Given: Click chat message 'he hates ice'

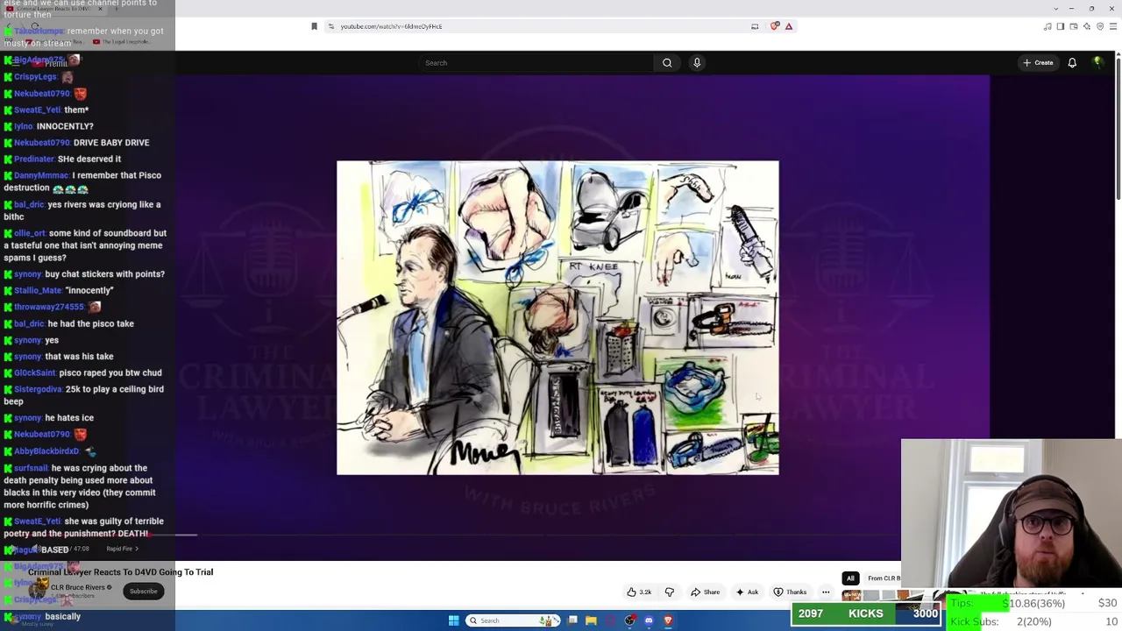Looking at the screenshot, I should point(69,418).
